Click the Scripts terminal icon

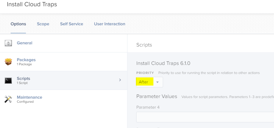[x=8, y=81]
